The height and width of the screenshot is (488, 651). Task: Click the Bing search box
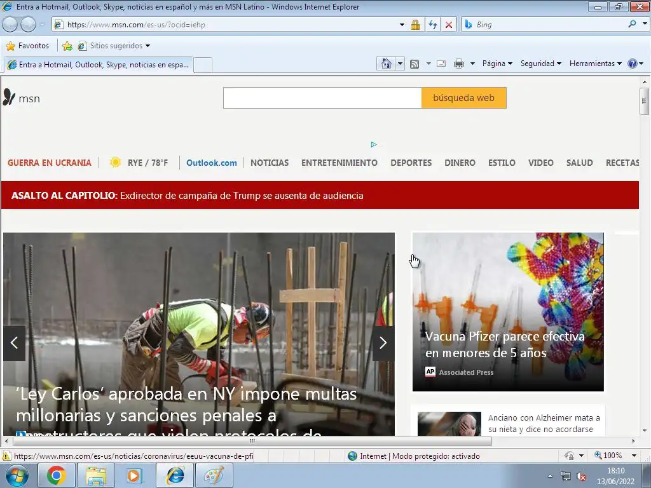(548, 25)
